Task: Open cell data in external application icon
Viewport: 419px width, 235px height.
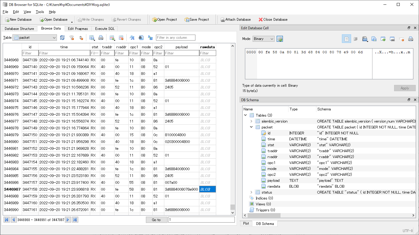Action: coord(383,39)
